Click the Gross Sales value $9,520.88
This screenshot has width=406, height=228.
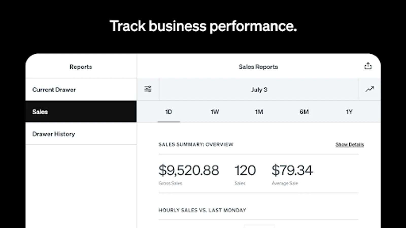pyautogui.click(x=189, y=170)
